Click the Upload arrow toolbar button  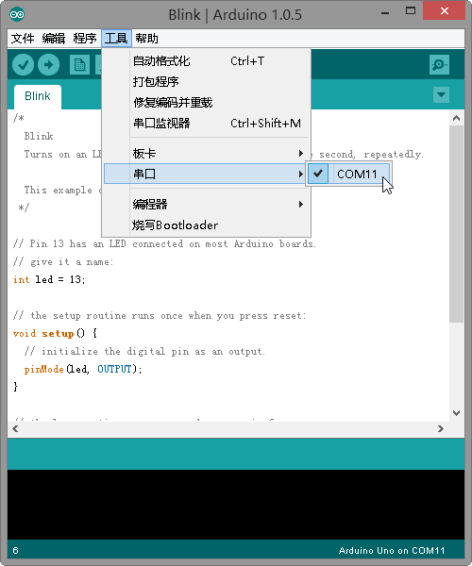point(49,65)
